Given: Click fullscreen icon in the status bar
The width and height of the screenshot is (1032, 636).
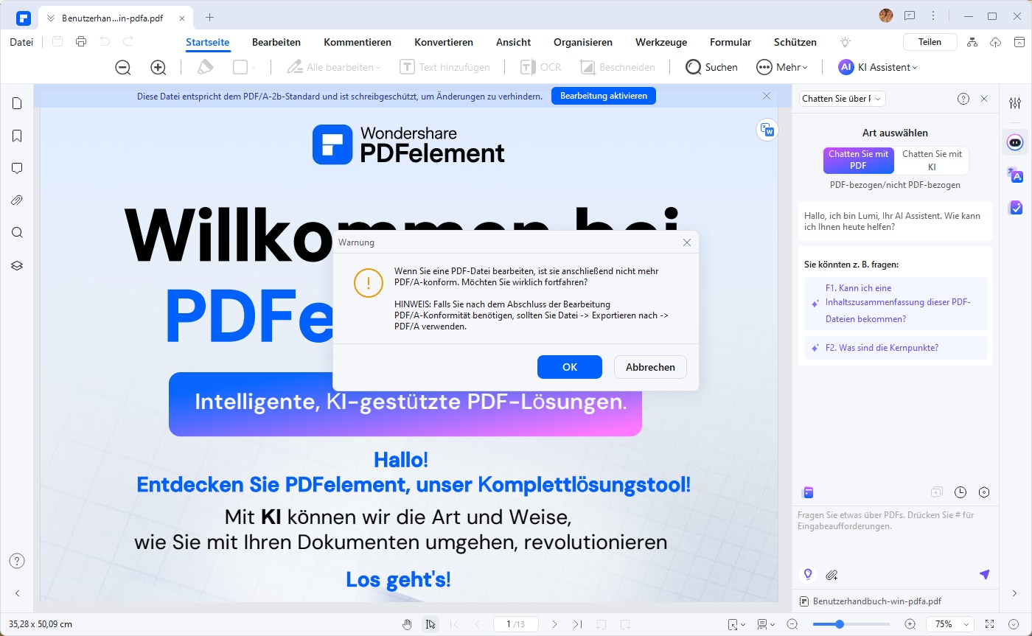Looking at the screenshot, I should tap(989, 624).
